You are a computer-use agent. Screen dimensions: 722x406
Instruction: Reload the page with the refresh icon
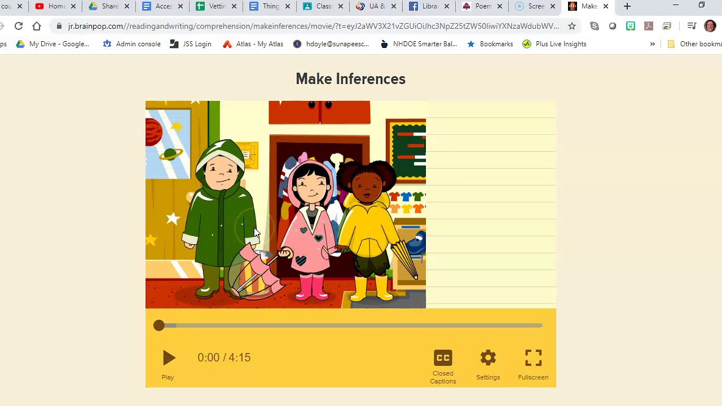19,26
